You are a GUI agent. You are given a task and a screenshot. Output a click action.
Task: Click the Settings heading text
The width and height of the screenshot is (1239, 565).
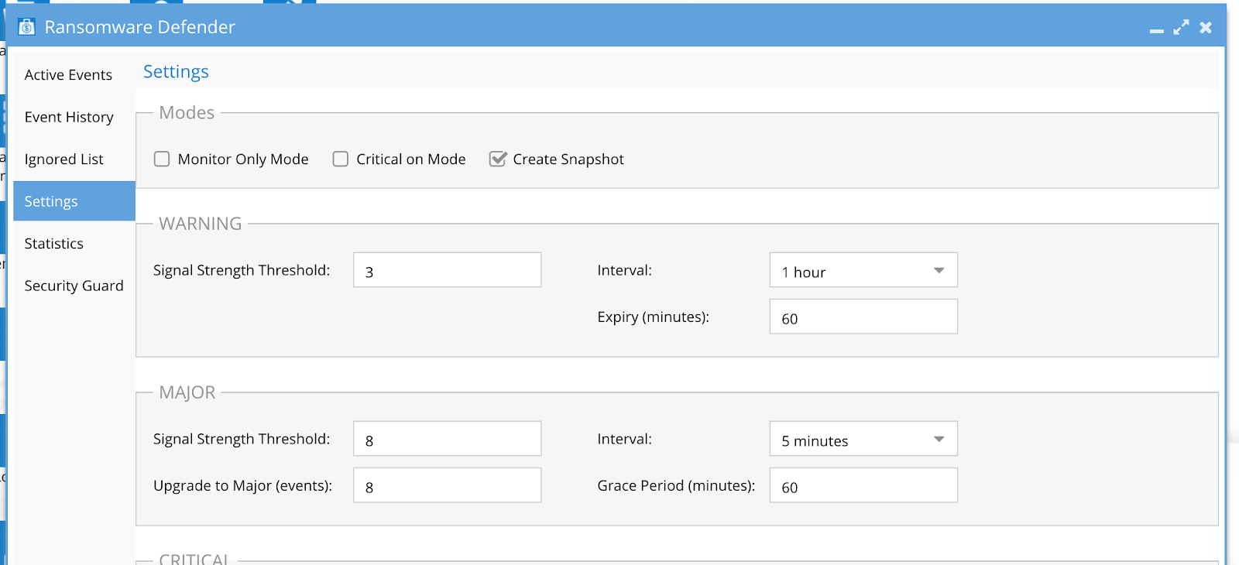[176, 72]
